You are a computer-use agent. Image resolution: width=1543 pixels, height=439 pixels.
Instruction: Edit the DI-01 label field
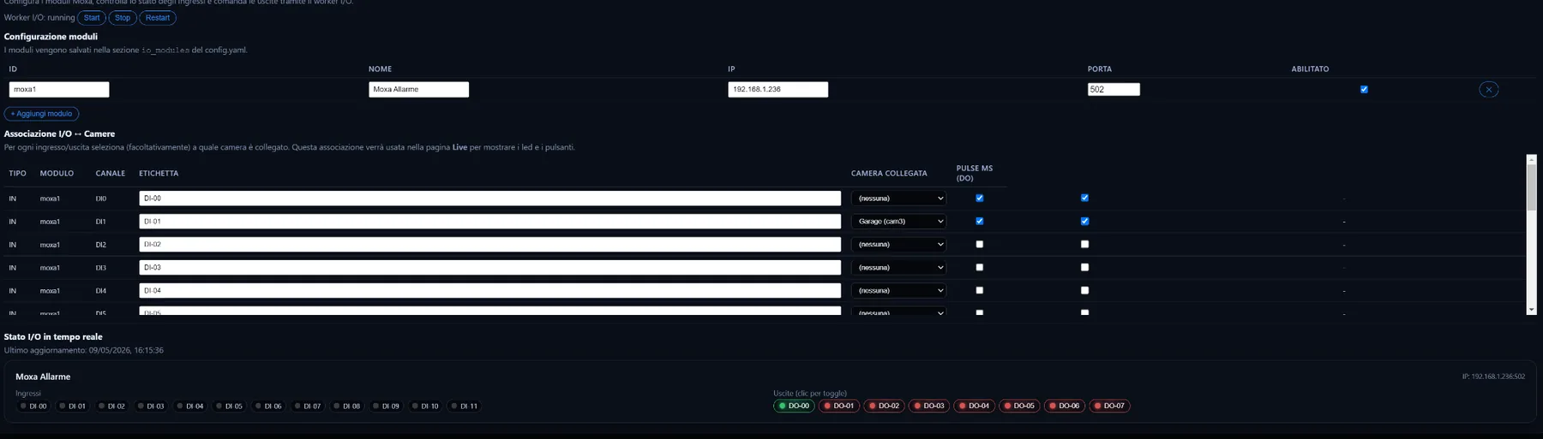coord(489,221)
